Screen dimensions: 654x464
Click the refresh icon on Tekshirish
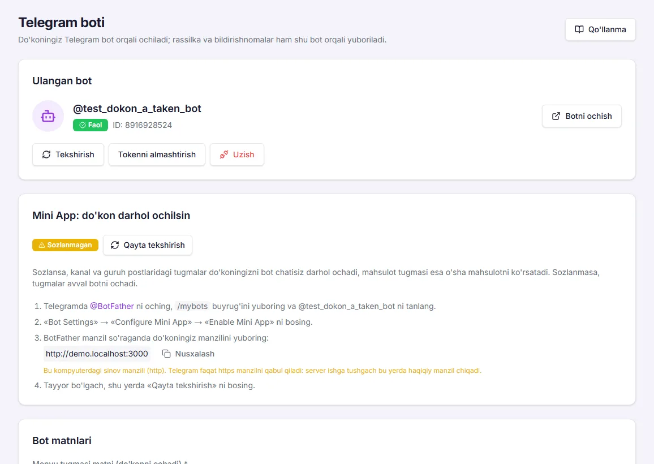click(x=46, y=154)
